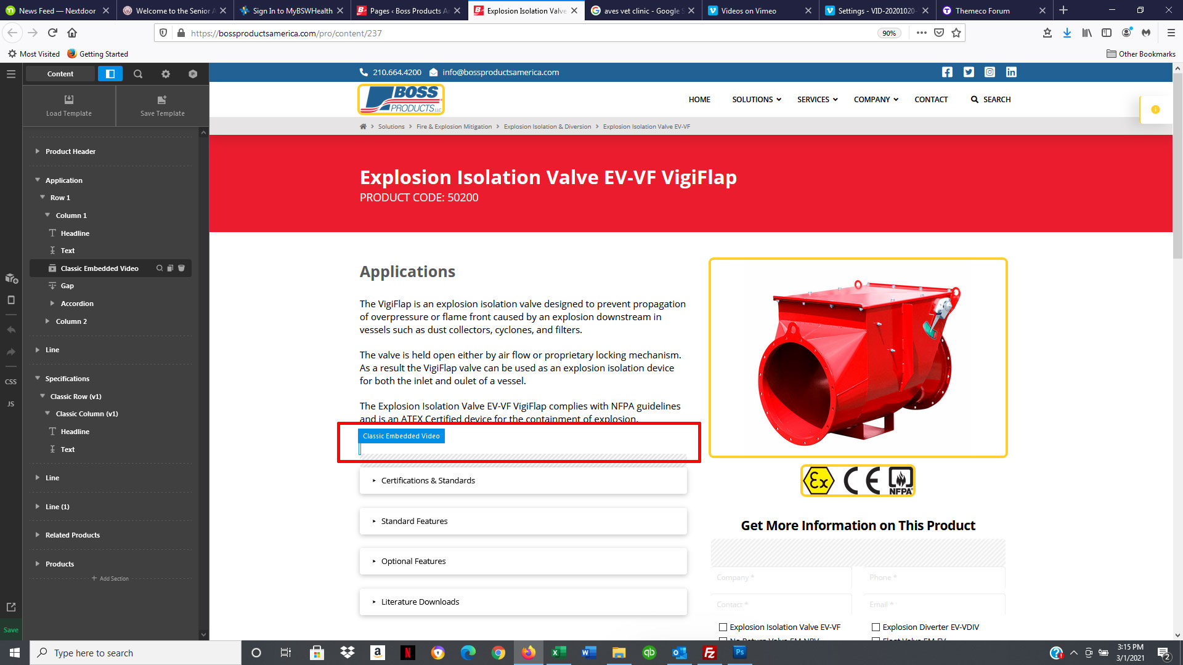Open the Solutions nav dropdown

[757, 100]
